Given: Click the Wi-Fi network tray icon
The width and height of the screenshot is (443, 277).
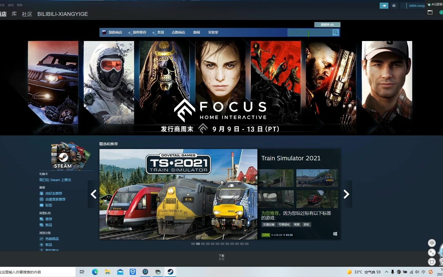Looking at the screenshot, I should [x=411, y=272].
